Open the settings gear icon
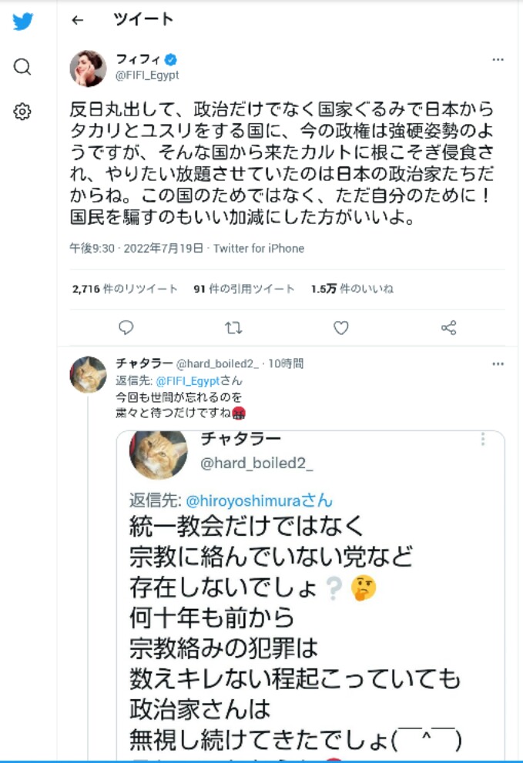The image size is (523, 763). [x=22, y=111]
